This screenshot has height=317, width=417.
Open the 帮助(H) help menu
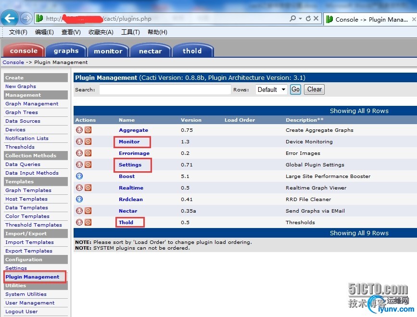point(157,32)
